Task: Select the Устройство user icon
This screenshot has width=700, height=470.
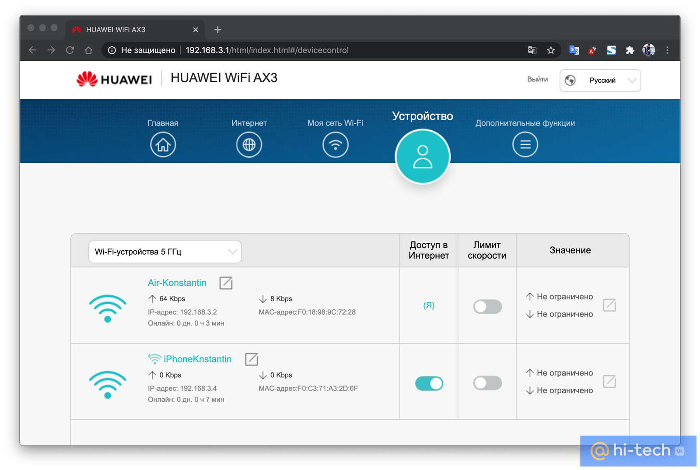Action: pyautogui.click(x=422, y=156)
